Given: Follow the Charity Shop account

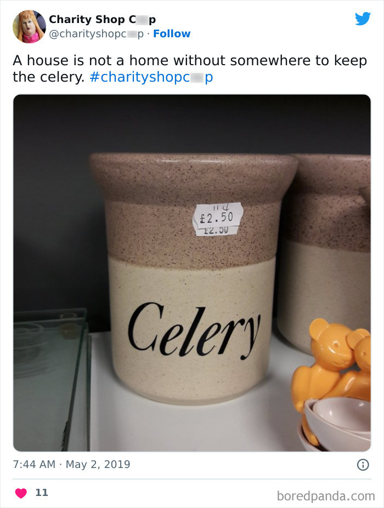Looking at the screenshot, I should point(172,33).
